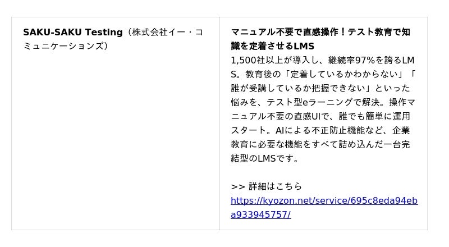The height and width of the screenshot is (247, 449).
Task: Click the final line 結型のLMSです。
Action: pos(265,158)
